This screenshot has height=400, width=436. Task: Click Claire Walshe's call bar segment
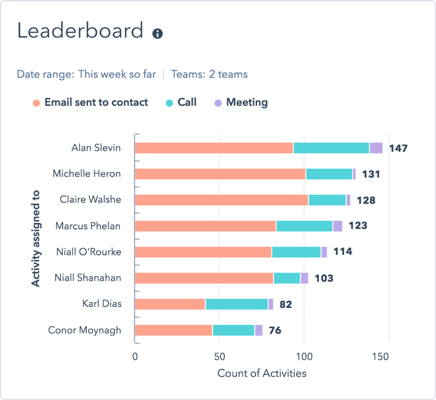click(327, 200)
